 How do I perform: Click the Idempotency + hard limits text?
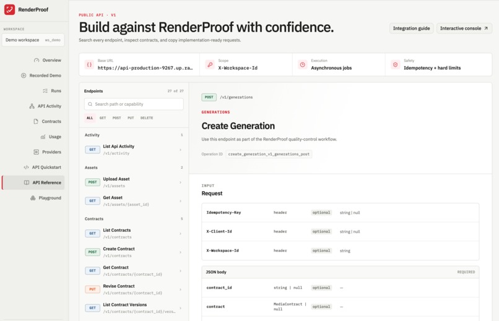point(432,68)
